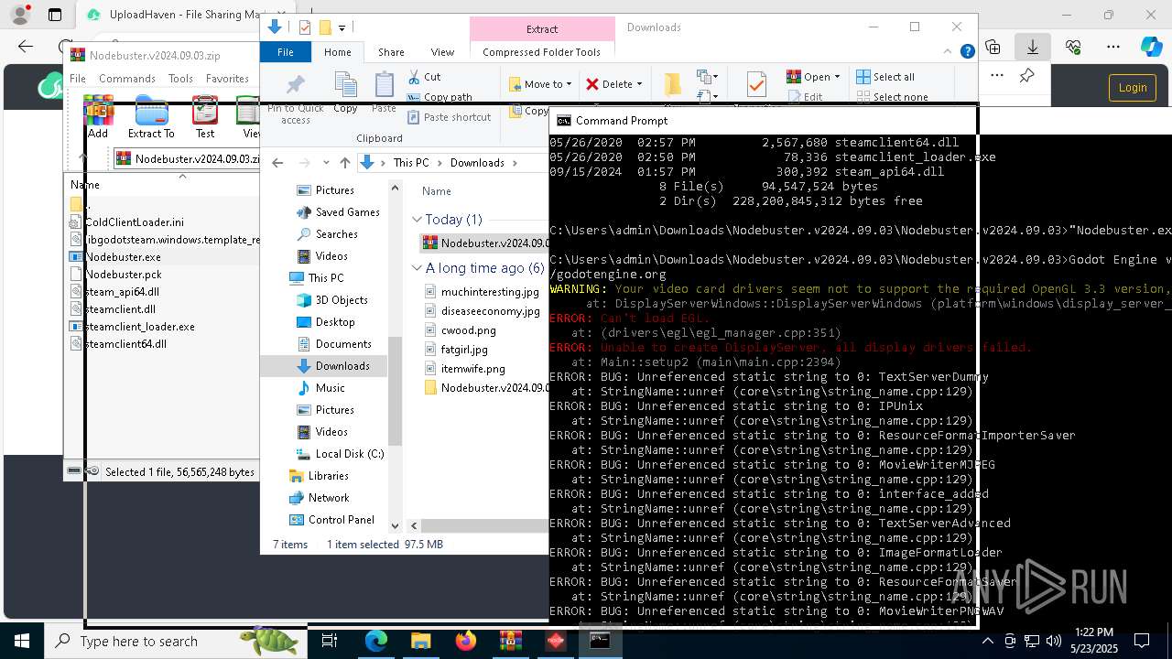Select Searches in navigation pane
The height and width of the screenshot is (659, 1172).
[327, 234]
